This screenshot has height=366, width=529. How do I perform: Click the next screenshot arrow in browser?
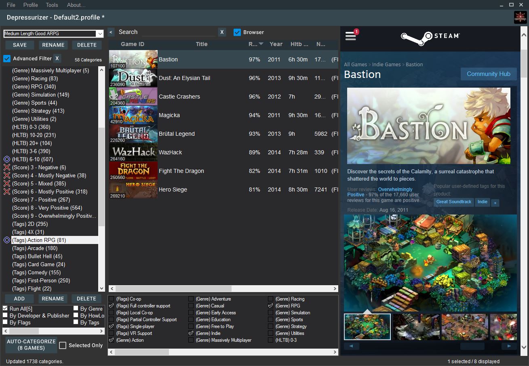tap(509, 346)
